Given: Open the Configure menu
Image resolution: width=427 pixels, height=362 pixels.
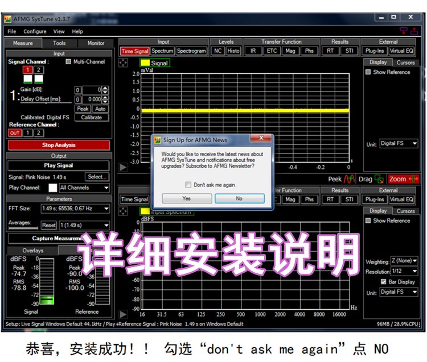Looking at the screenshot, I should [x=35, y=31].
